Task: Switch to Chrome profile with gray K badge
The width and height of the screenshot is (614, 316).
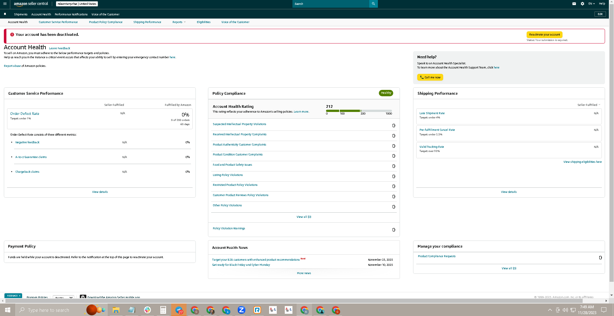Action: click(x=304, y=310)
